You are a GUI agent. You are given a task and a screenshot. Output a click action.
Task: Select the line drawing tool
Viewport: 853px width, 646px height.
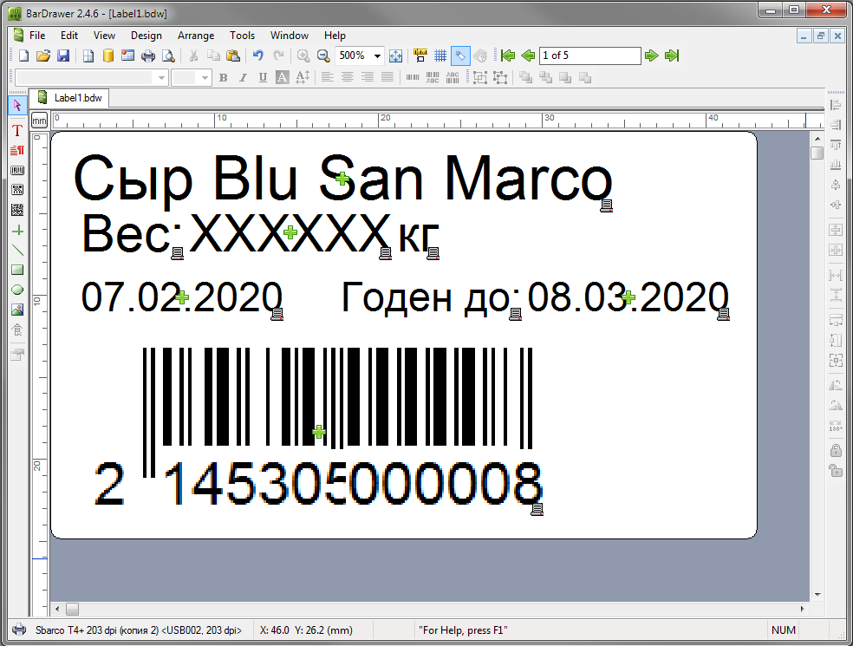[x=17, y=251]
